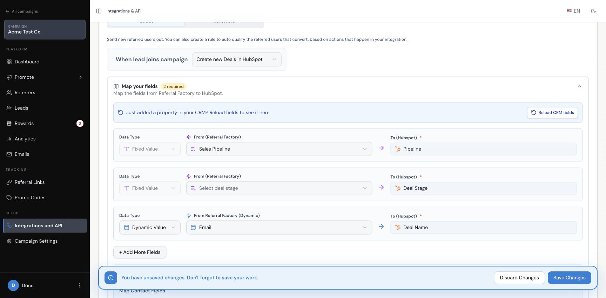The height and width of the screenshot is (298, 606).
Task: Open Analytics in the sidebar
Action: (45, 139)
